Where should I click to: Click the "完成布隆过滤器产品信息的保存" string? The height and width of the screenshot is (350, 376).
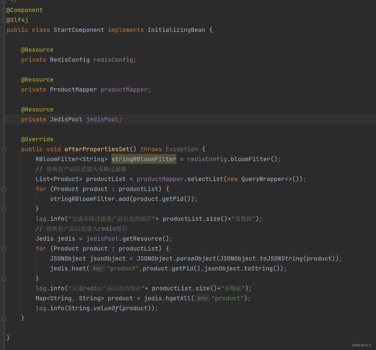point(112,219)
